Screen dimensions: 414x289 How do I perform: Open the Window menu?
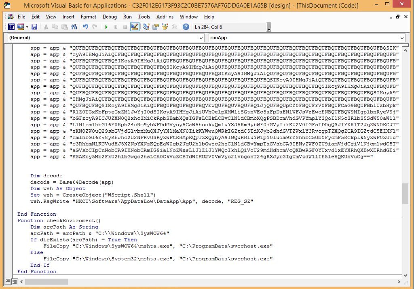(x=188, y=17)
